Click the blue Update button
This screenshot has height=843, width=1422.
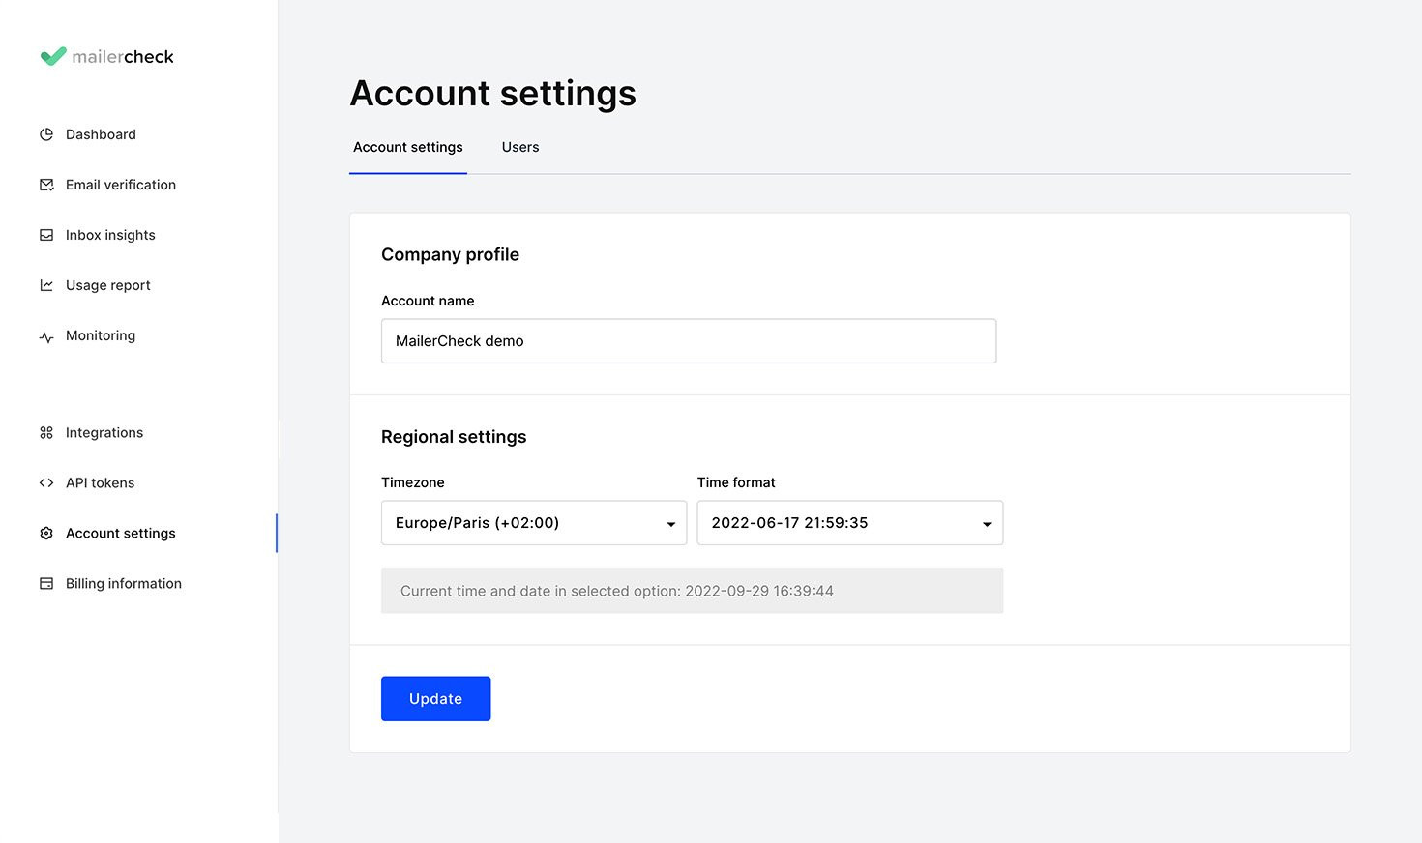435,699
